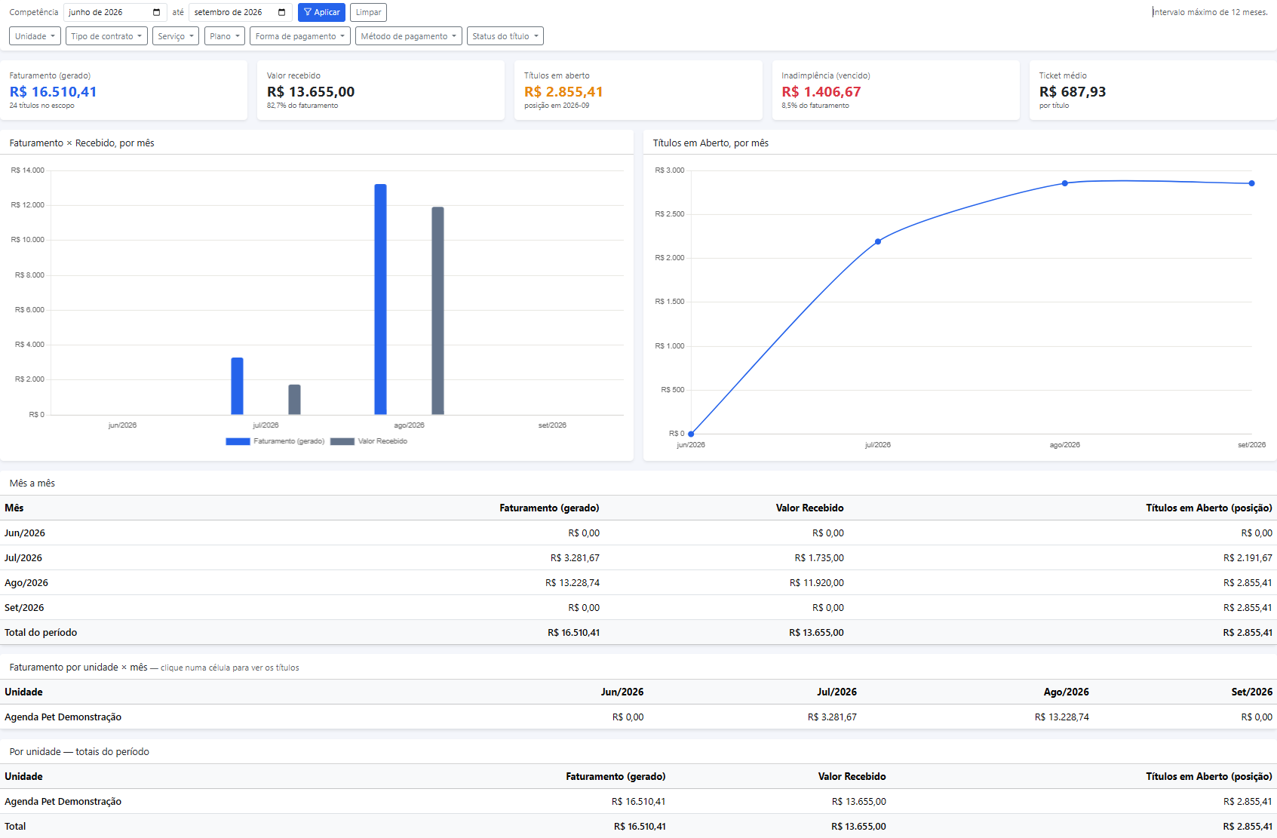Click the Limpar button
Viewport: 1277px width, 838px height.
pyautogui.click(x=368, y=12)
